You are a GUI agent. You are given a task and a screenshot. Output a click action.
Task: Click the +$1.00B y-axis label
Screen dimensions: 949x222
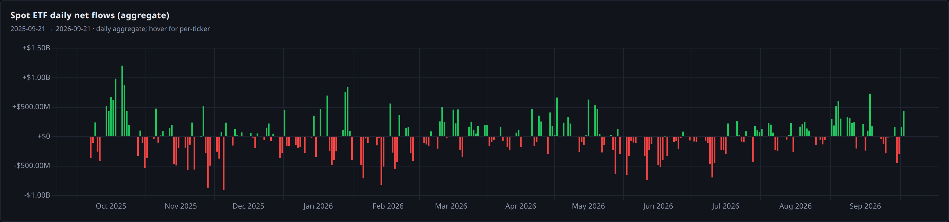coord(36,77)
